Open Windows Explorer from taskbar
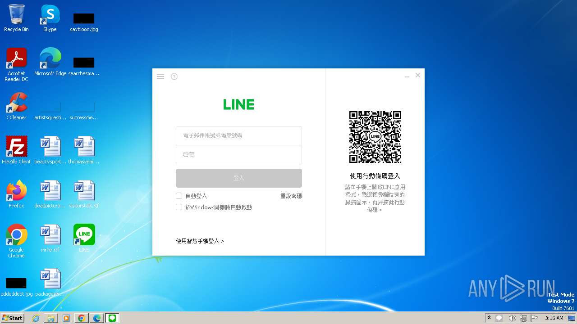 tap(51, 318)
